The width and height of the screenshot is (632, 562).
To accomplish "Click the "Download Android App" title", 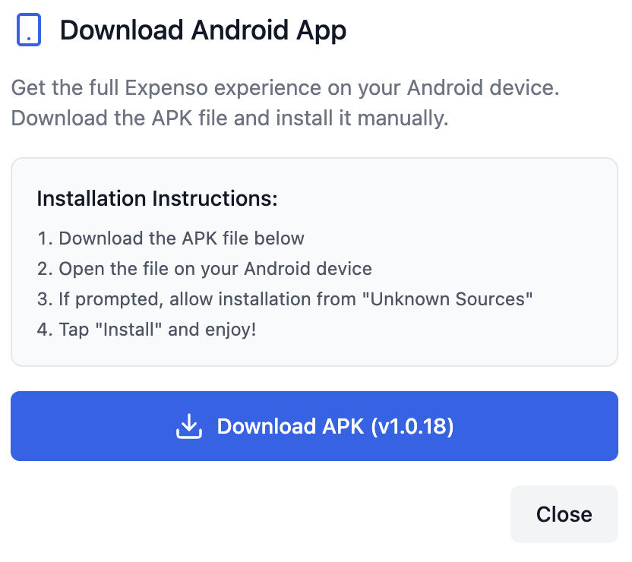I will [203, 30].
